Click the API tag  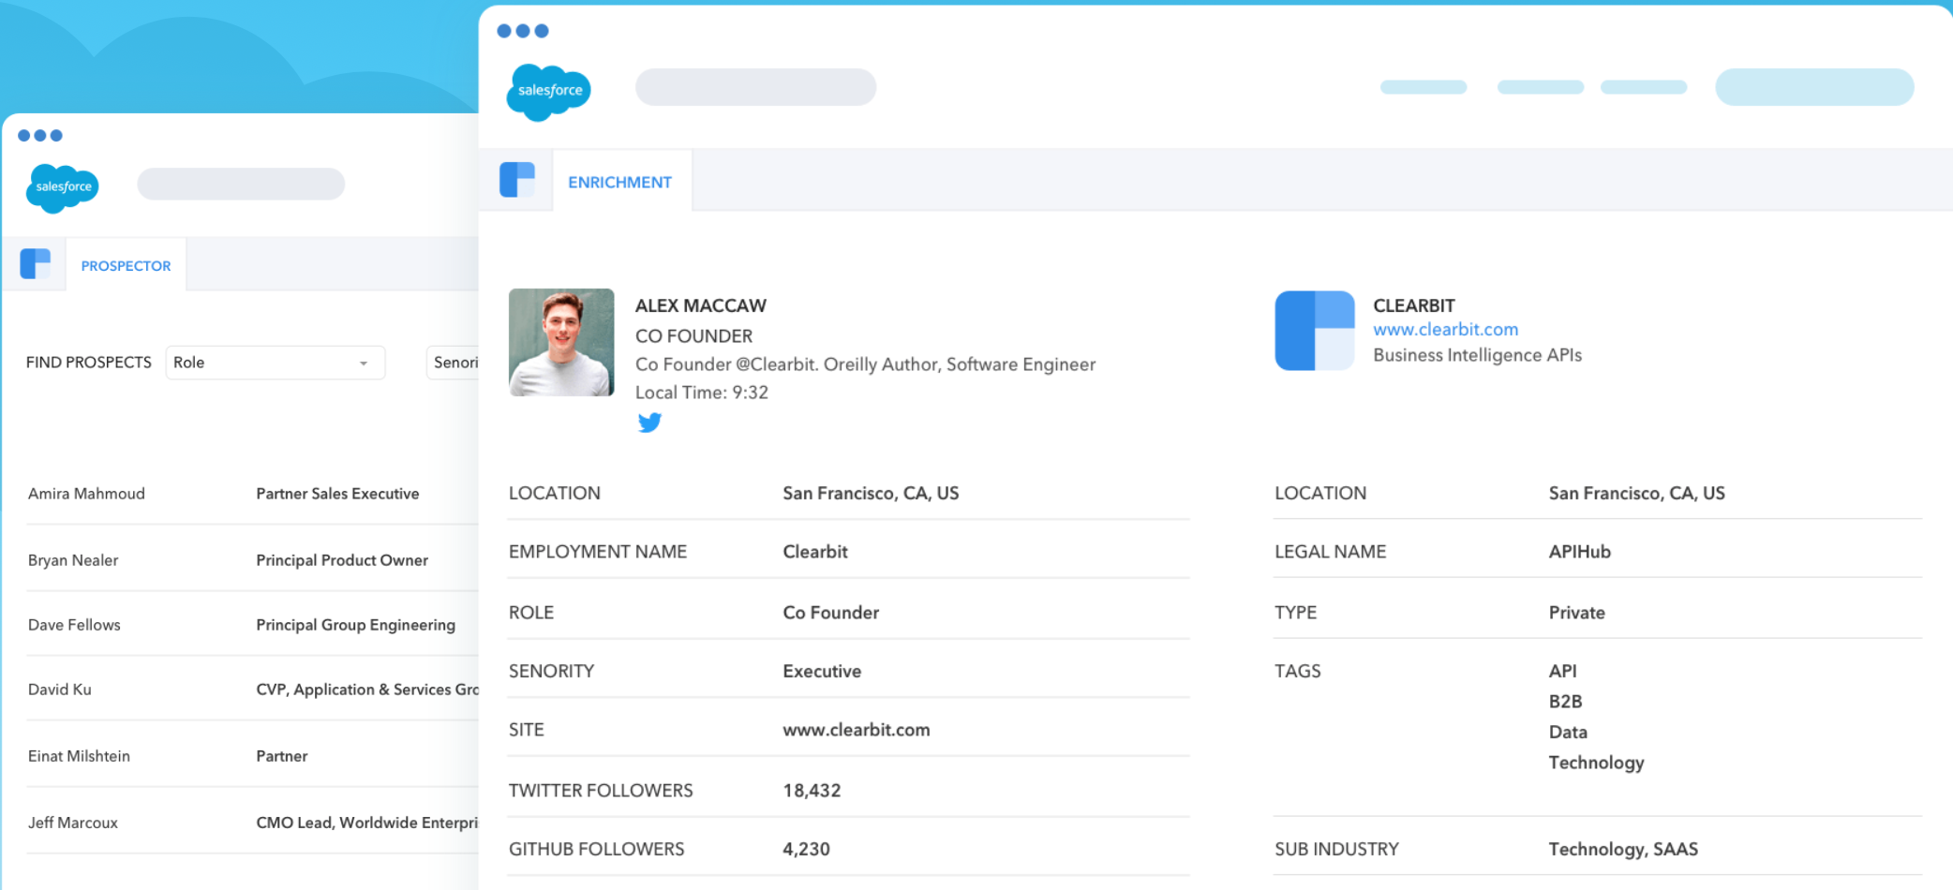tap(1562, 671)
